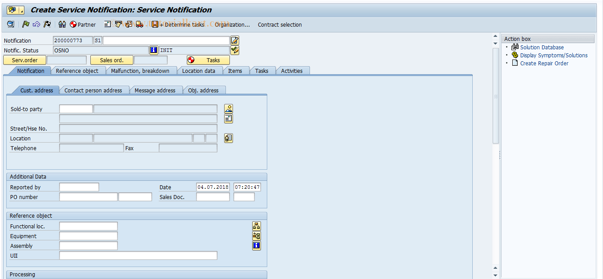Click the structure list icon beside Functional loc.
603x279 pixels.
(x=256, y=226)
